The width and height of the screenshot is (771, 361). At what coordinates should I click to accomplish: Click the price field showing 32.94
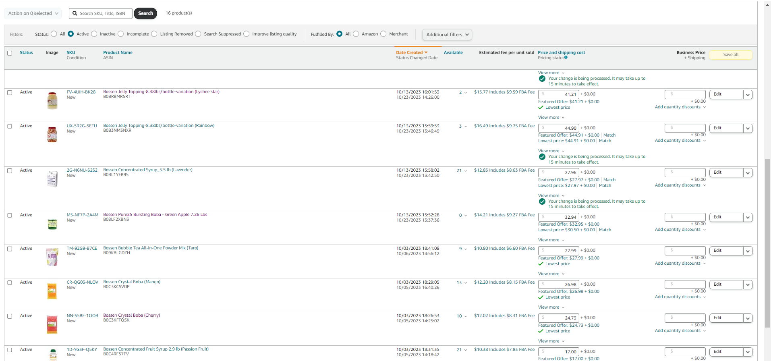pos(558,217)
